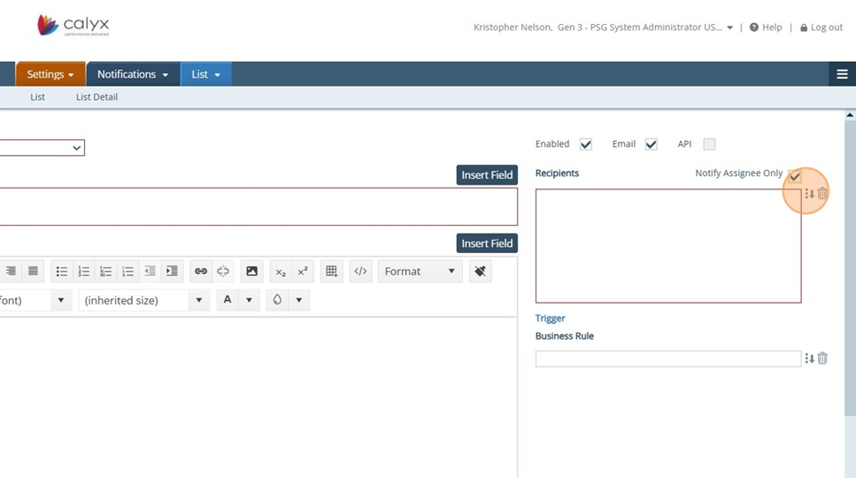Click the insert hyperlink icon
Screen dimensions: 856x478
[201, 272]
